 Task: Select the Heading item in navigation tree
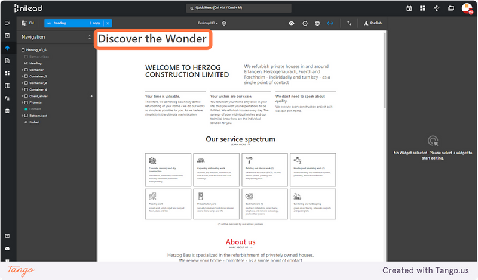[35, 63]
